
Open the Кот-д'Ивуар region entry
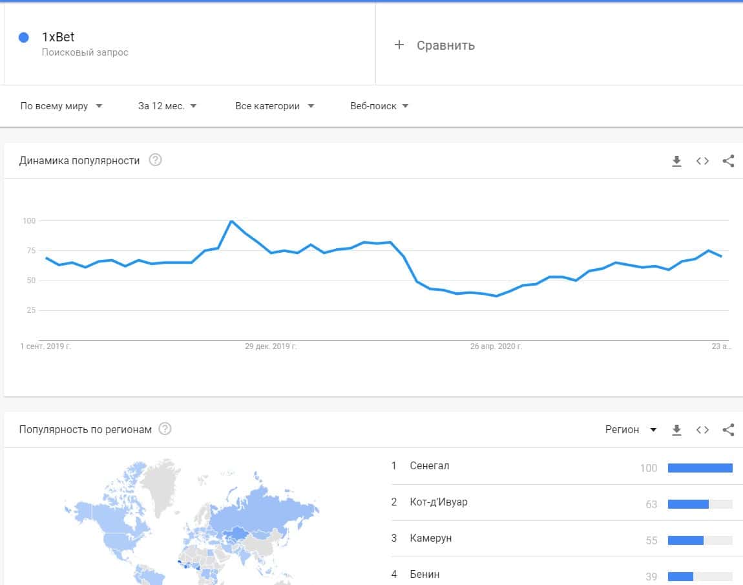click(438, 502)
